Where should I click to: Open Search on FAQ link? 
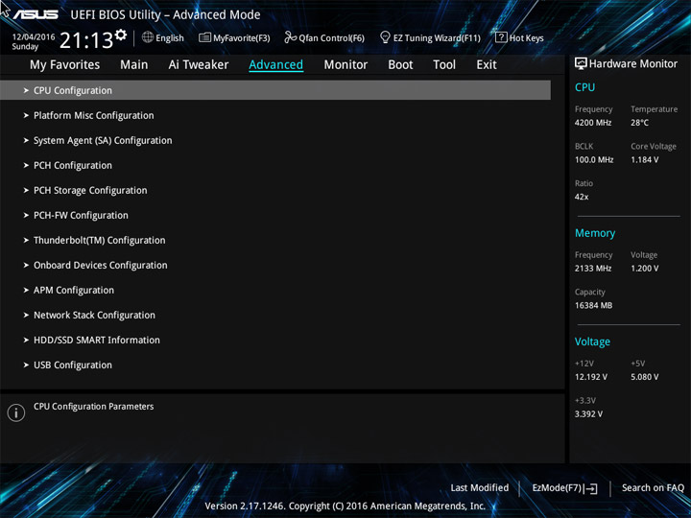(x=653, y=487)
